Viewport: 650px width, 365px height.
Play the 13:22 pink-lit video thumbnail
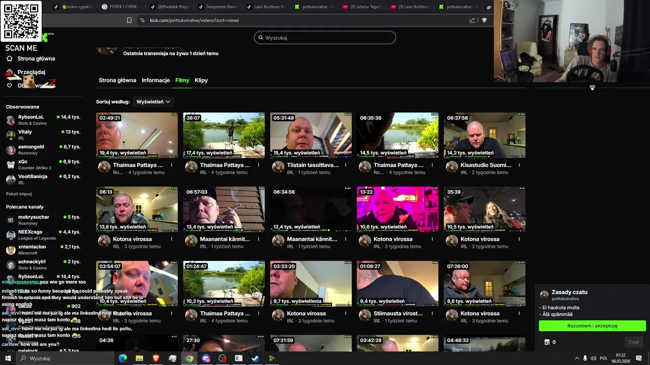(x=398, y=209)
